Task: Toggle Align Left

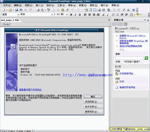Action: [85, 15]
